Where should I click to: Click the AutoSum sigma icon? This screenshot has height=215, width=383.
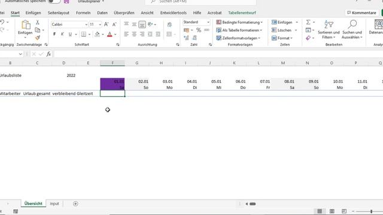(308, 22)
